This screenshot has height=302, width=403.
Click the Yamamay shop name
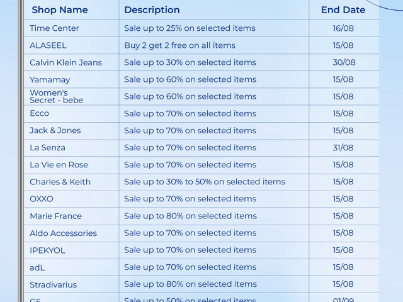click(50, 80)
